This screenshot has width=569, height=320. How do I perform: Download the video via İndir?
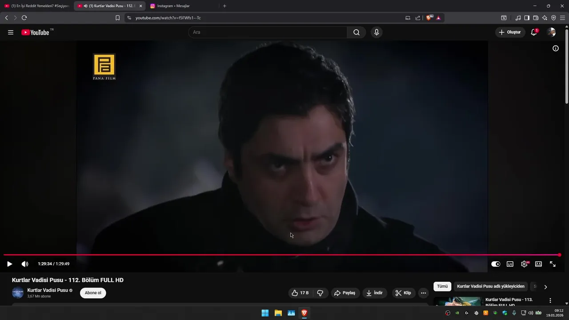[x=374, y=293]
